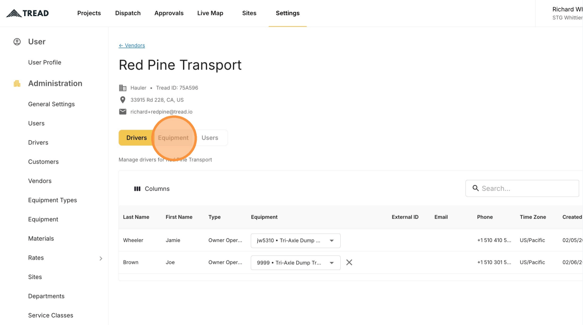Screen dimensions: 583x325
Task: Click the Time Zone column header
Action: click(533, 217)
